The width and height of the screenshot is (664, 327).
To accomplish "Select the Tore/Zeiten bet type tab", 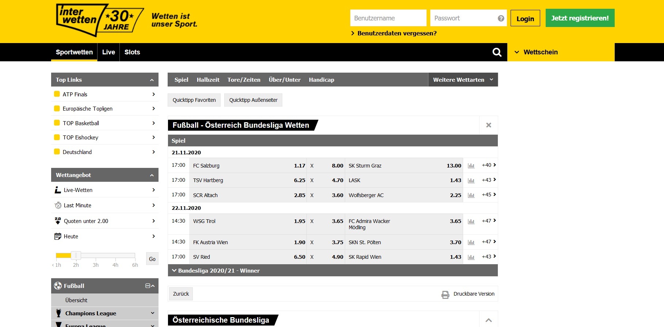I will [244, 80].
